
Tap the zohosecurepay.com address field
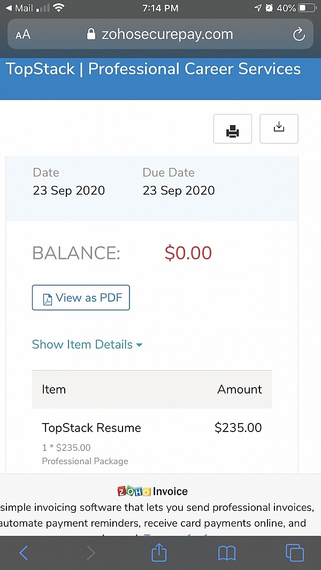(160, 34)
